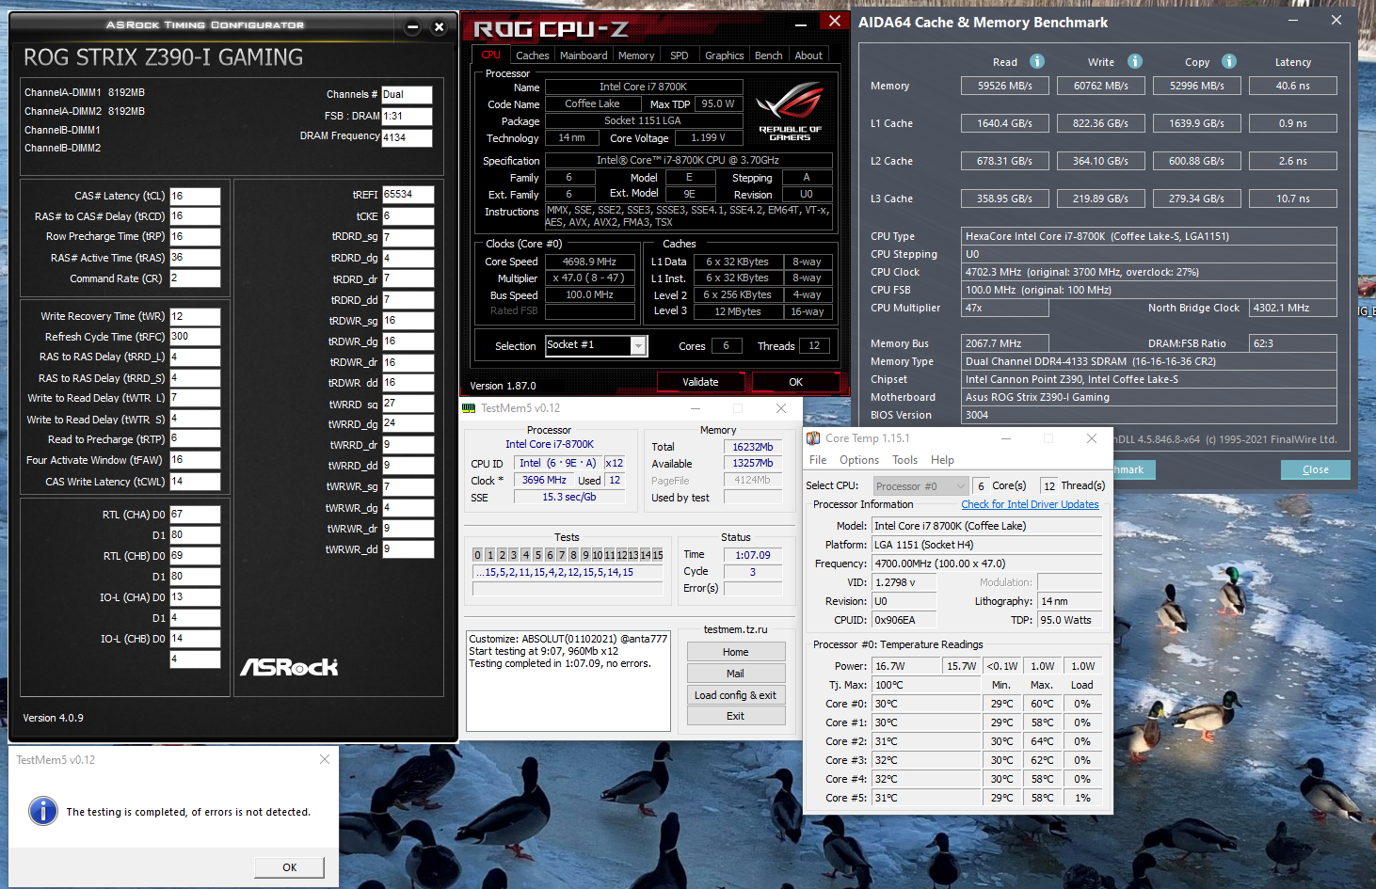Click the Mail button in TestMem5
The image size is (1376, 889).
[736, 674]
